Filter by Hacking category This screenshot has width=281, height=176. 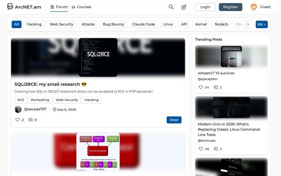pos(34,25)
